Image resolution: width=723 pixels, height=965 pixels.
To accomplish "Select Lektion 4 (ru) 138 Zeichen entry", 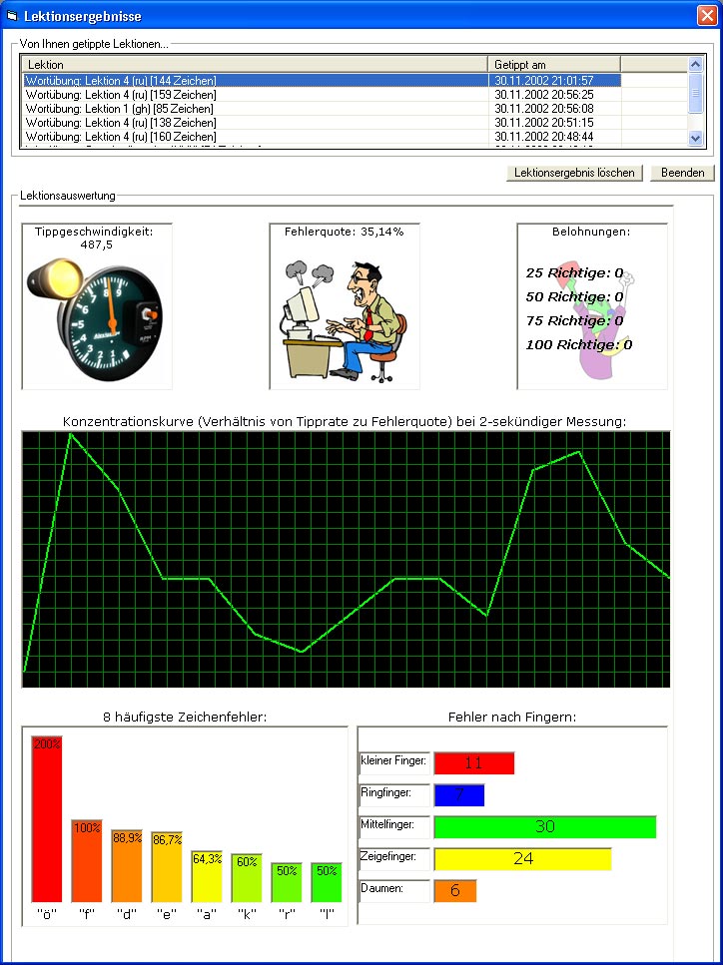I will (321, 123).
